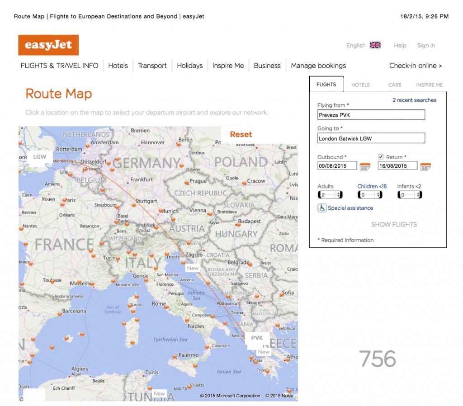Screen dimensions: 463x406
Task: Click the airport marker at Belgrade
Action: tap(250, 264)
